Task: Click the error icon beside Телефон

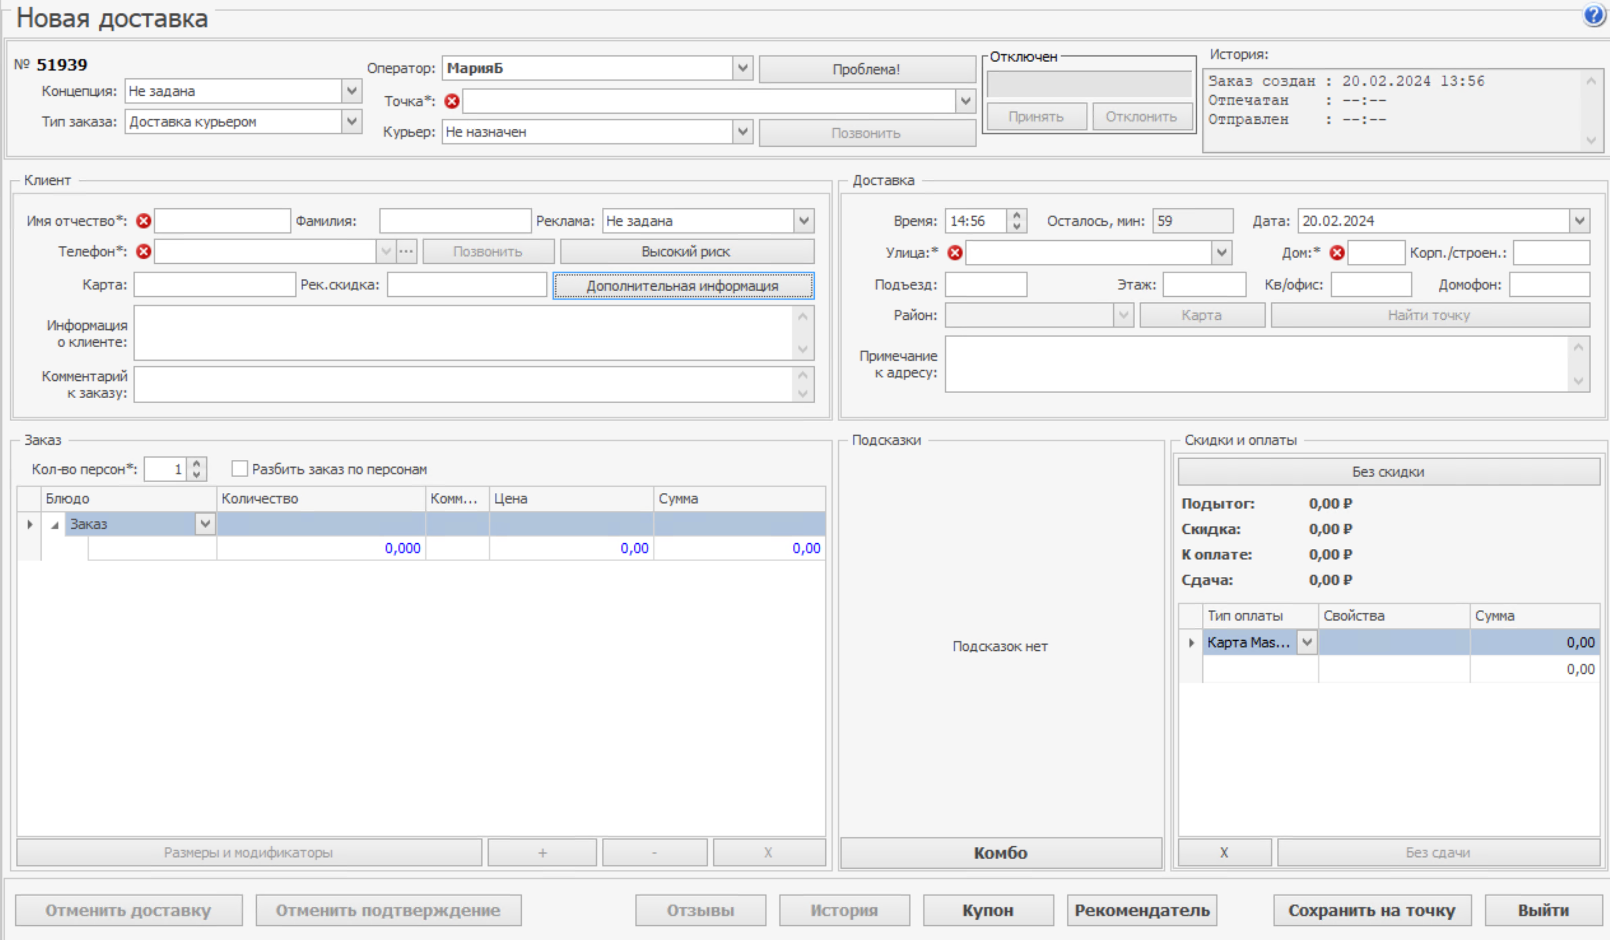Action: (144, 252)
